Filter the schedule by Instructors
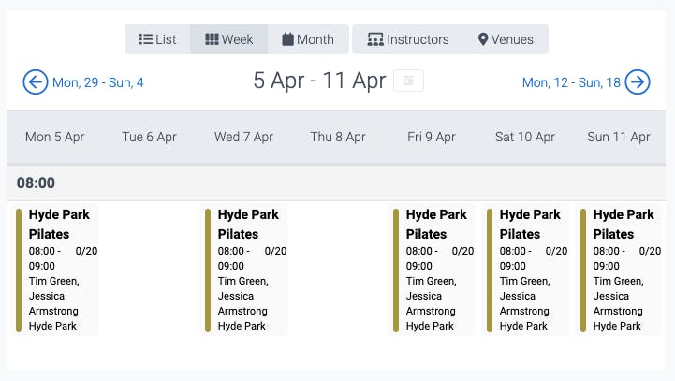 click(407, 39)
